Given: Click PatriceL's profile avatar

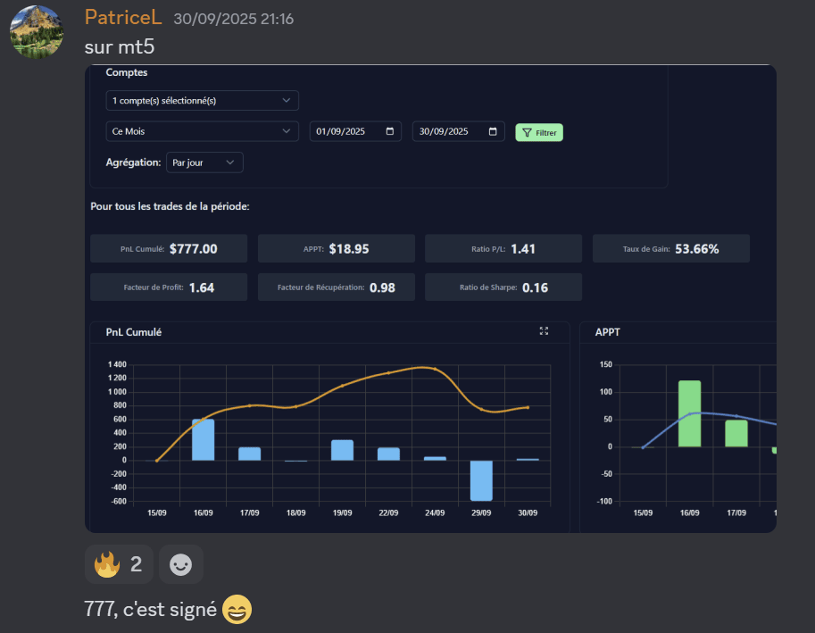Looking at the screenshot, I should (36, 31).
